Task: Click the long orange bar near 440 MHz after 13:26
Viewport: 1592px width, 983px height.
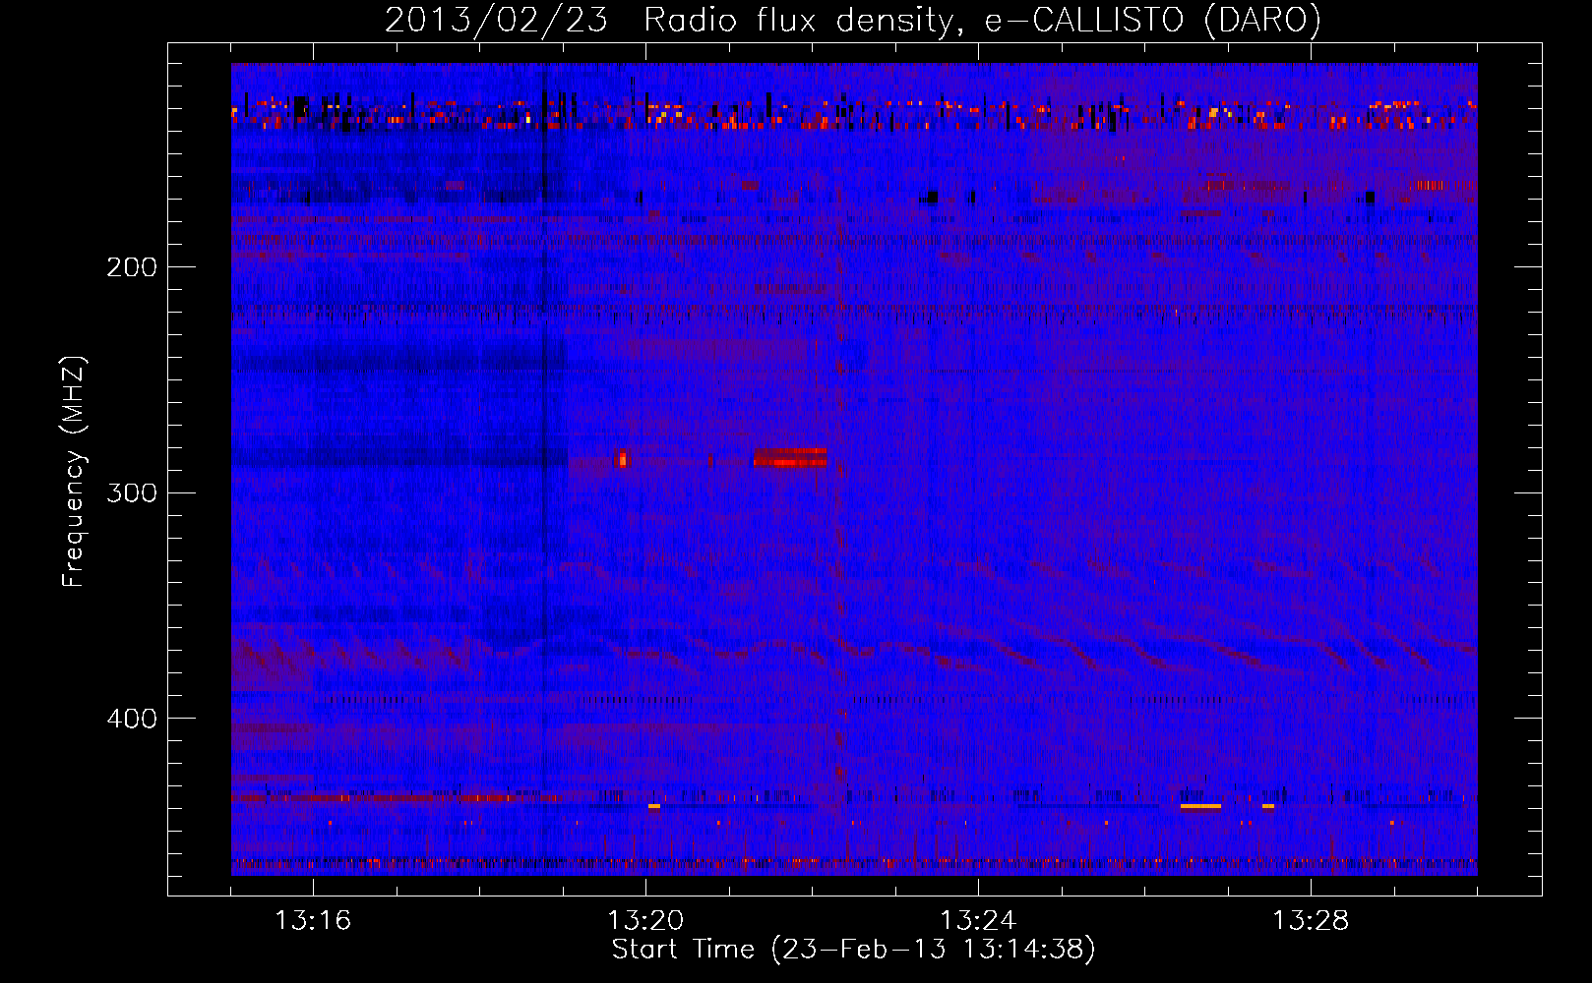Action: pos(1200,806)
